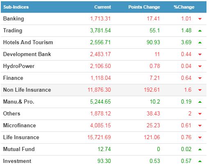Viewport: 211px width, 167px height.
Task: Click the 11,876.30 Non Life Insurance value
Action: pos(99,90)
